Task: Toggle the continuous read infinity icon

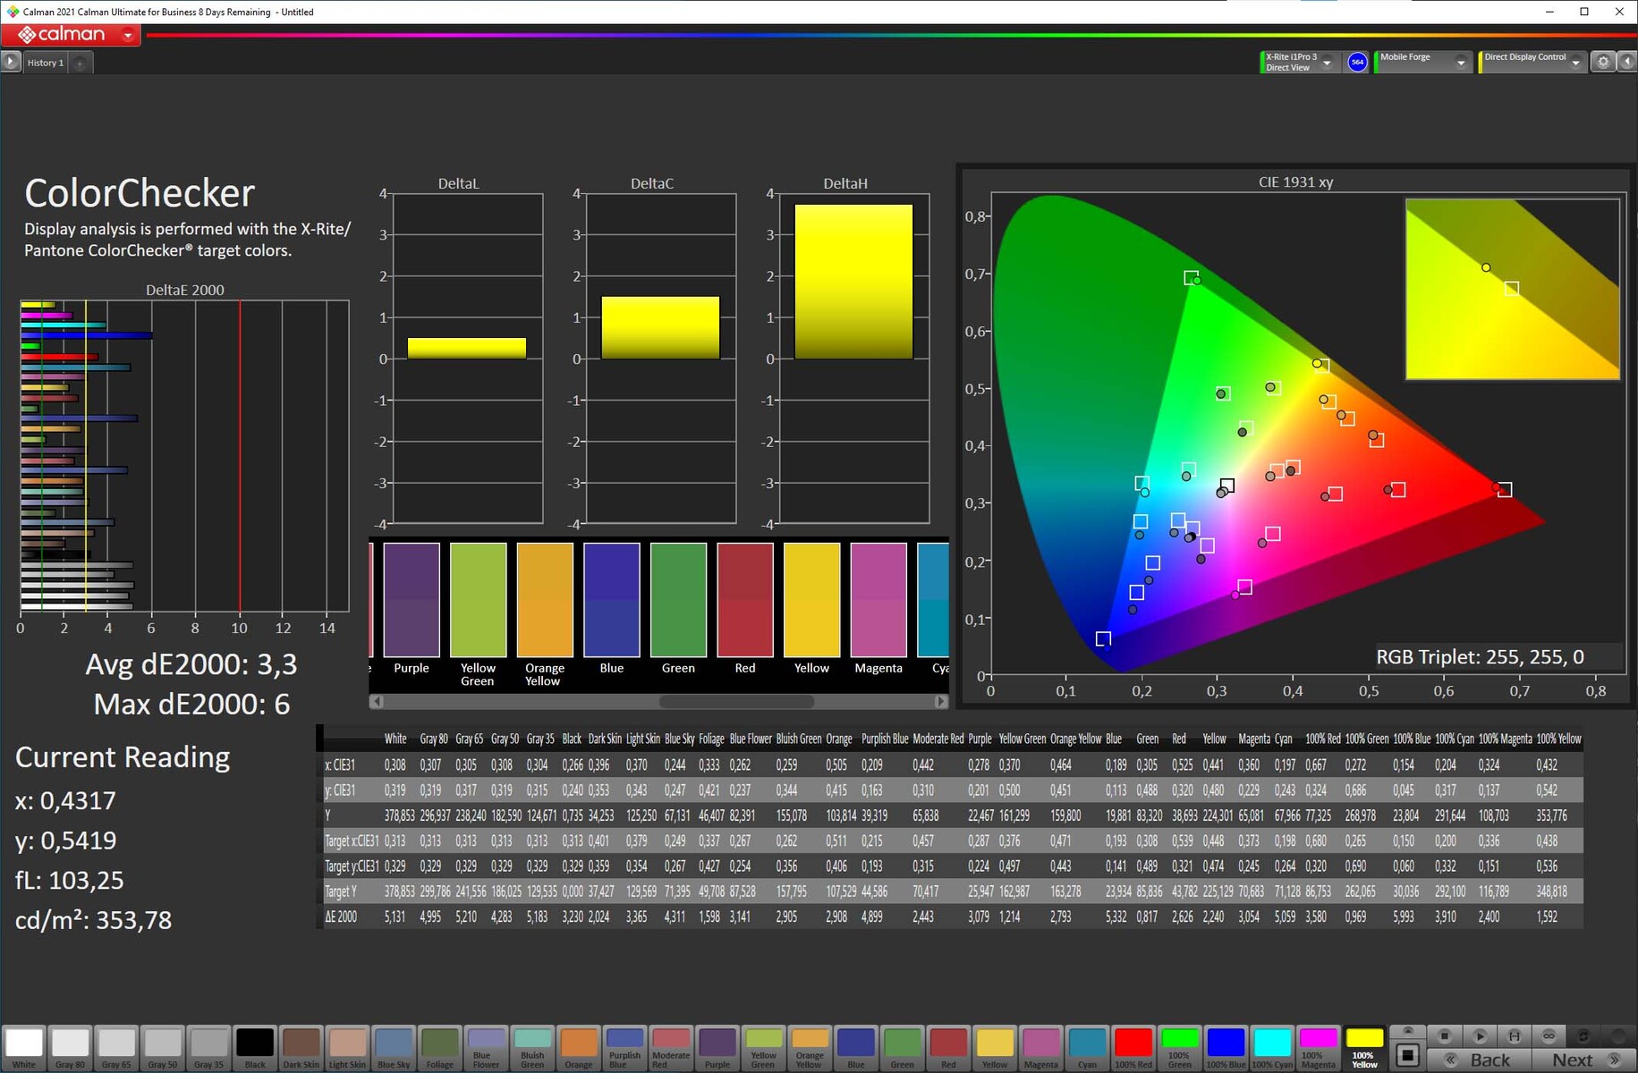Action: [1549, 1035]
